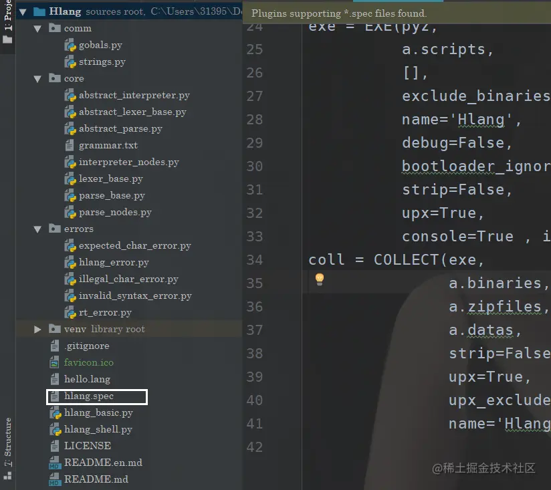The width and height of the screenshot is (551, 490).
Task: Collapse the errors folder arrow
Action: point(37,229)
